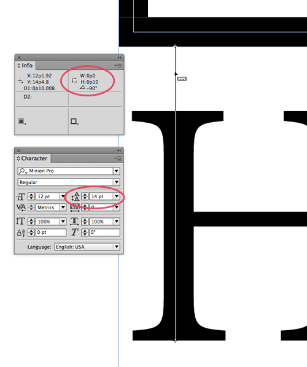Select the Info panel tab
The height and width of the screenshot is (367, 307).
(26, 66)
